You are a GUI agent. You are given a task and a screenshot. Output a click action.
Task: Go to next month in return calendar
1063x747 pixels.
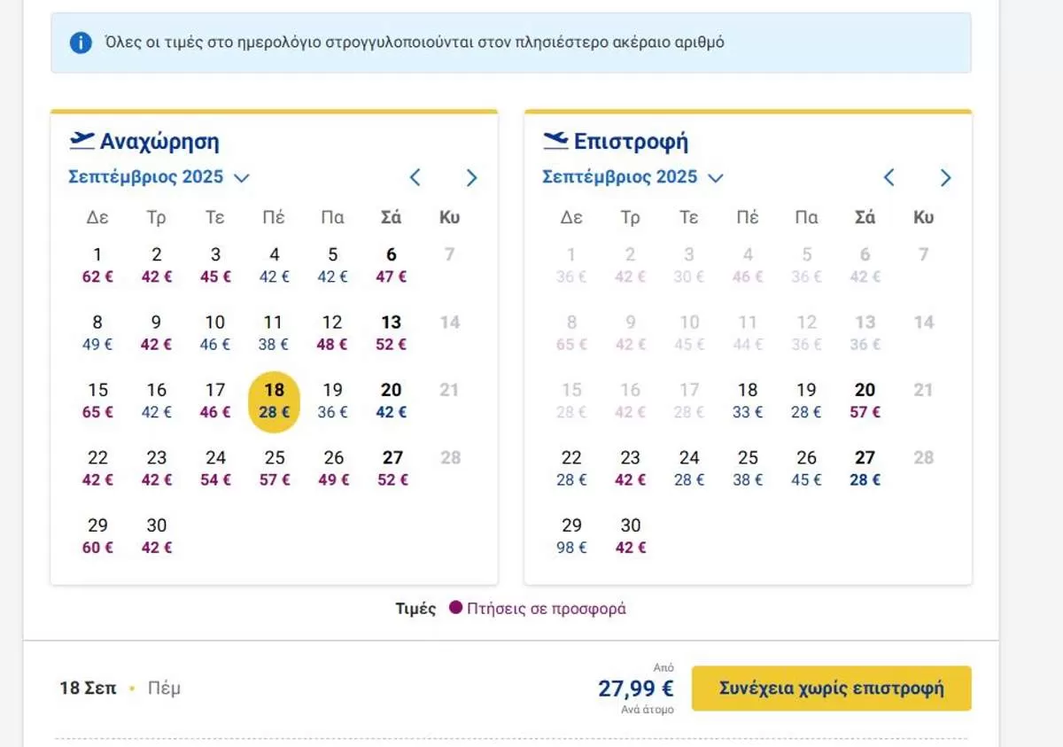pyautogui.click(x=945, y=177)
